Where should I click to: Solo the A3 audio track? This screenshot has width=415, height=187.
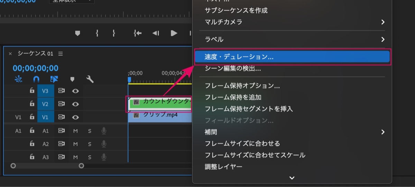90,157
